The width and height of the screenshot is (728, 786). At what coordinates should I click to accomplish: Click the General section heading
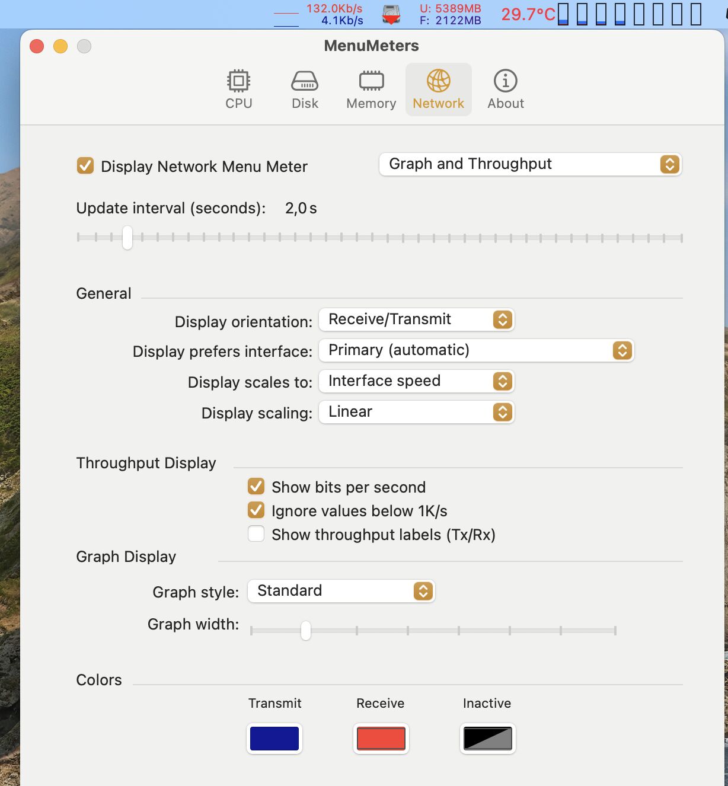point(104,293)
